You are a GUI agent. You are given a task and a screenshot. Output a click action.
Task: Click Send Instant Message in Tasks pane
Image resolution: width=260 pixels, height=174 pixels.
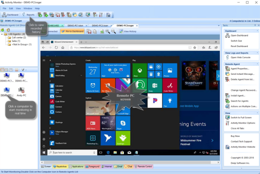tap(242, 74)
